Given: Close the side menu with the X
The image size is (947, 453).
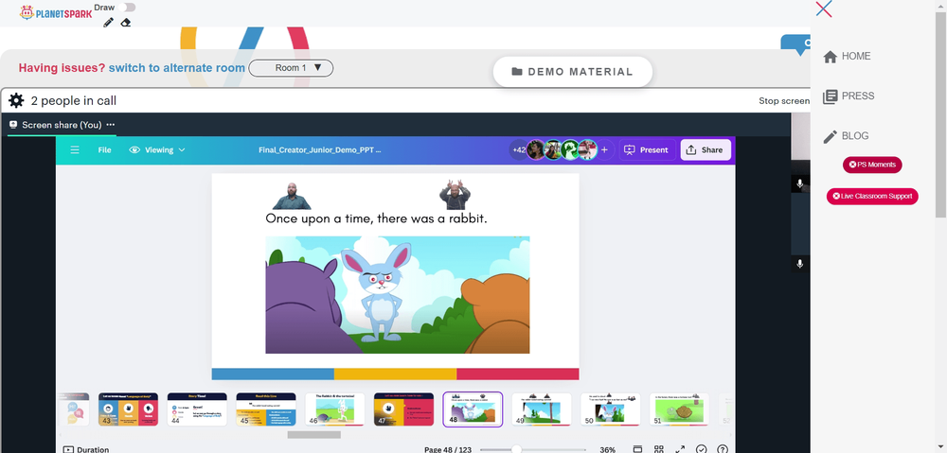Looking at the screenshot, I should point(824,9).
